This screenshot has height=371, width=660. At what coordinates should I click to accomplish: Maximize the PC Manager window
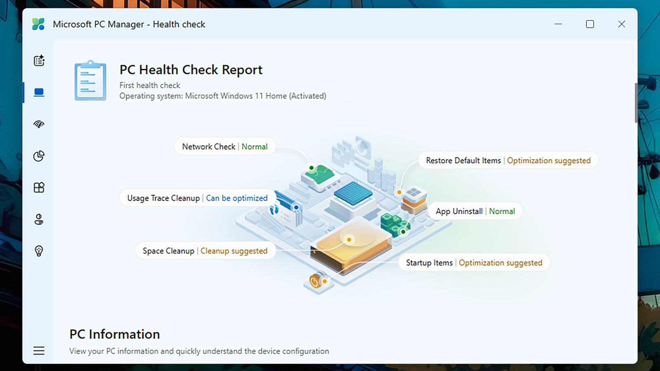pyautogui.click(x=590, y=24)
